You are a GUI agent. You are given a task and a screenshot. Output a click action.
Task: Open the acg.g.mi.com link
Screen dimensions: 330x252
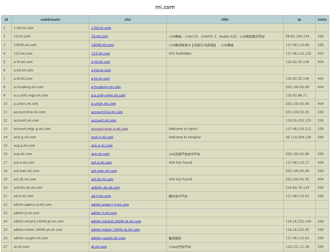(102, 145)
